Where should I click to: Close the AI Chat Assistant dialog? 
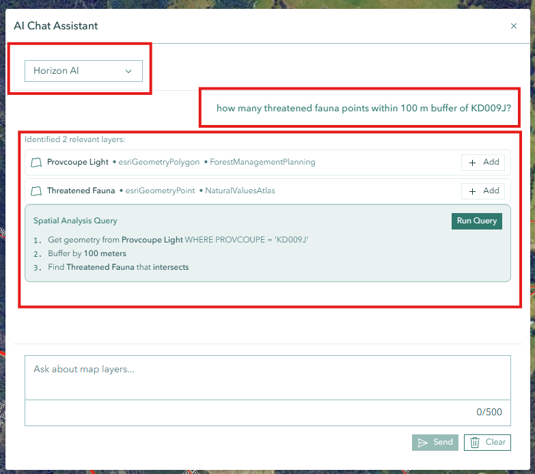514,26
